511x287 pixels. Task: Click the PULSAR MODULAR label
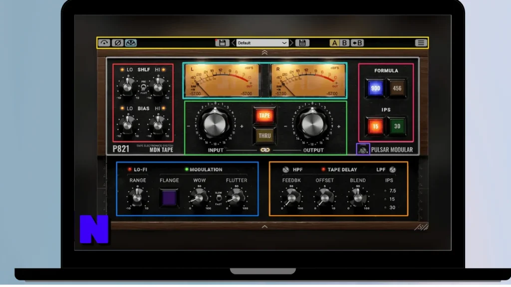click(x=392, y=149)
